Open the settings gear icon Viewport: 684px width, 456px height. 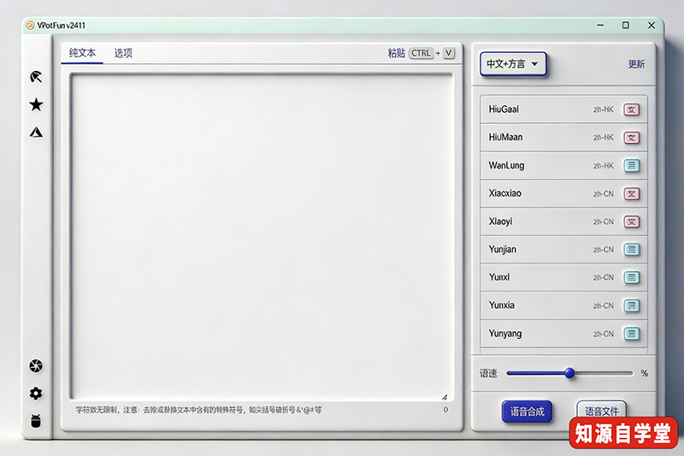point(36,394)
